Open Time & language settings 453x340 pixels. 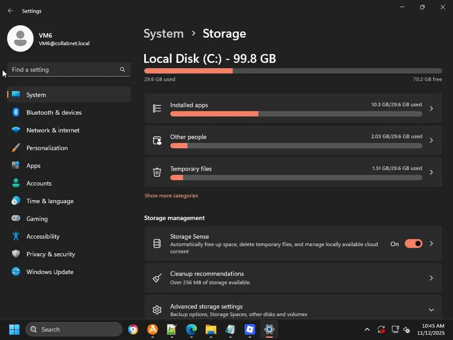tap(50, 201)
